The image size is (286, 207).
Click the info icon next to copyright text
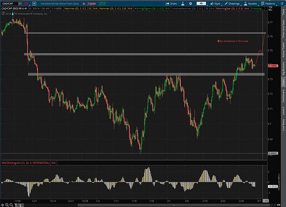click(x=3, y=13)
